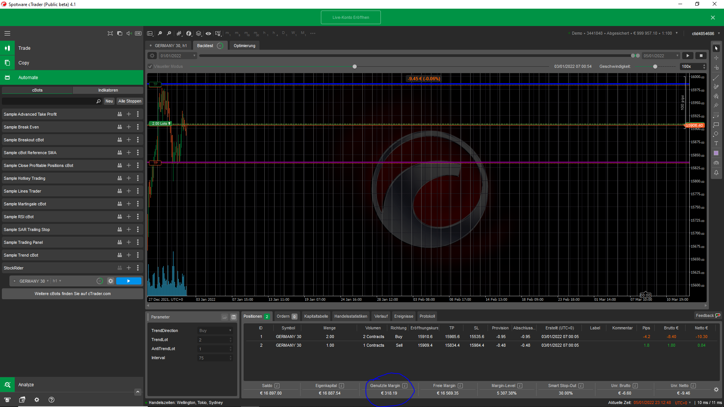Click the price alert bell icon
724x407 pixels.
[716, 173]
